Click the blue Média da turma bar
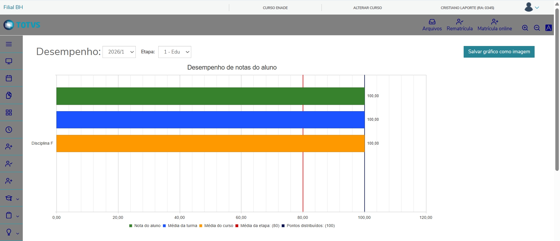The image size is (560, 241). click(x=210, y=120)
